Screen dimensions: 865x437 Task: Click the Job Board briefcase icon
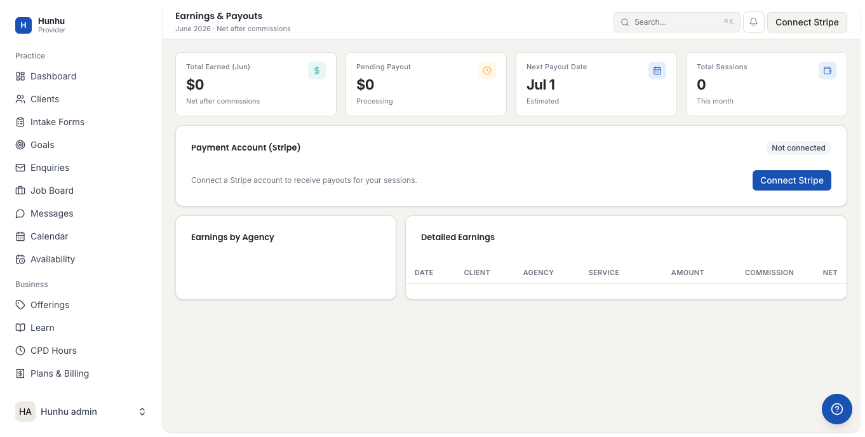[x=20, y=191]
